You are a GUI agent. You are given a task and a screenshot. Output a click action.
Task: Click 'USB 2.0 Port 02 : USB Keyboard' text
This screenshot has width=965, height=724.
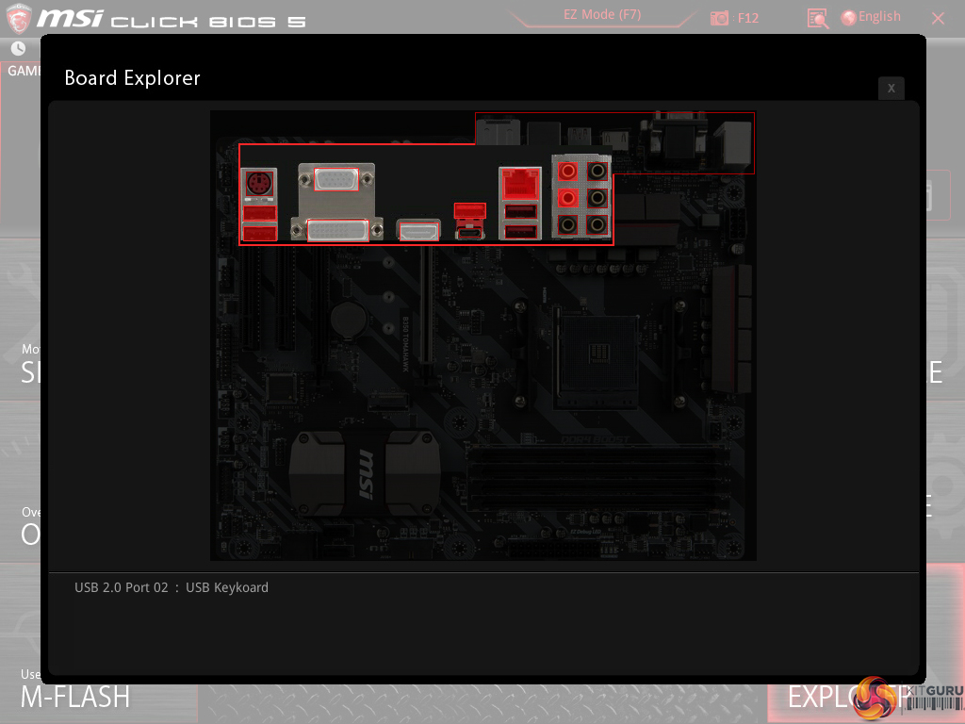click(x=172, y=587)
